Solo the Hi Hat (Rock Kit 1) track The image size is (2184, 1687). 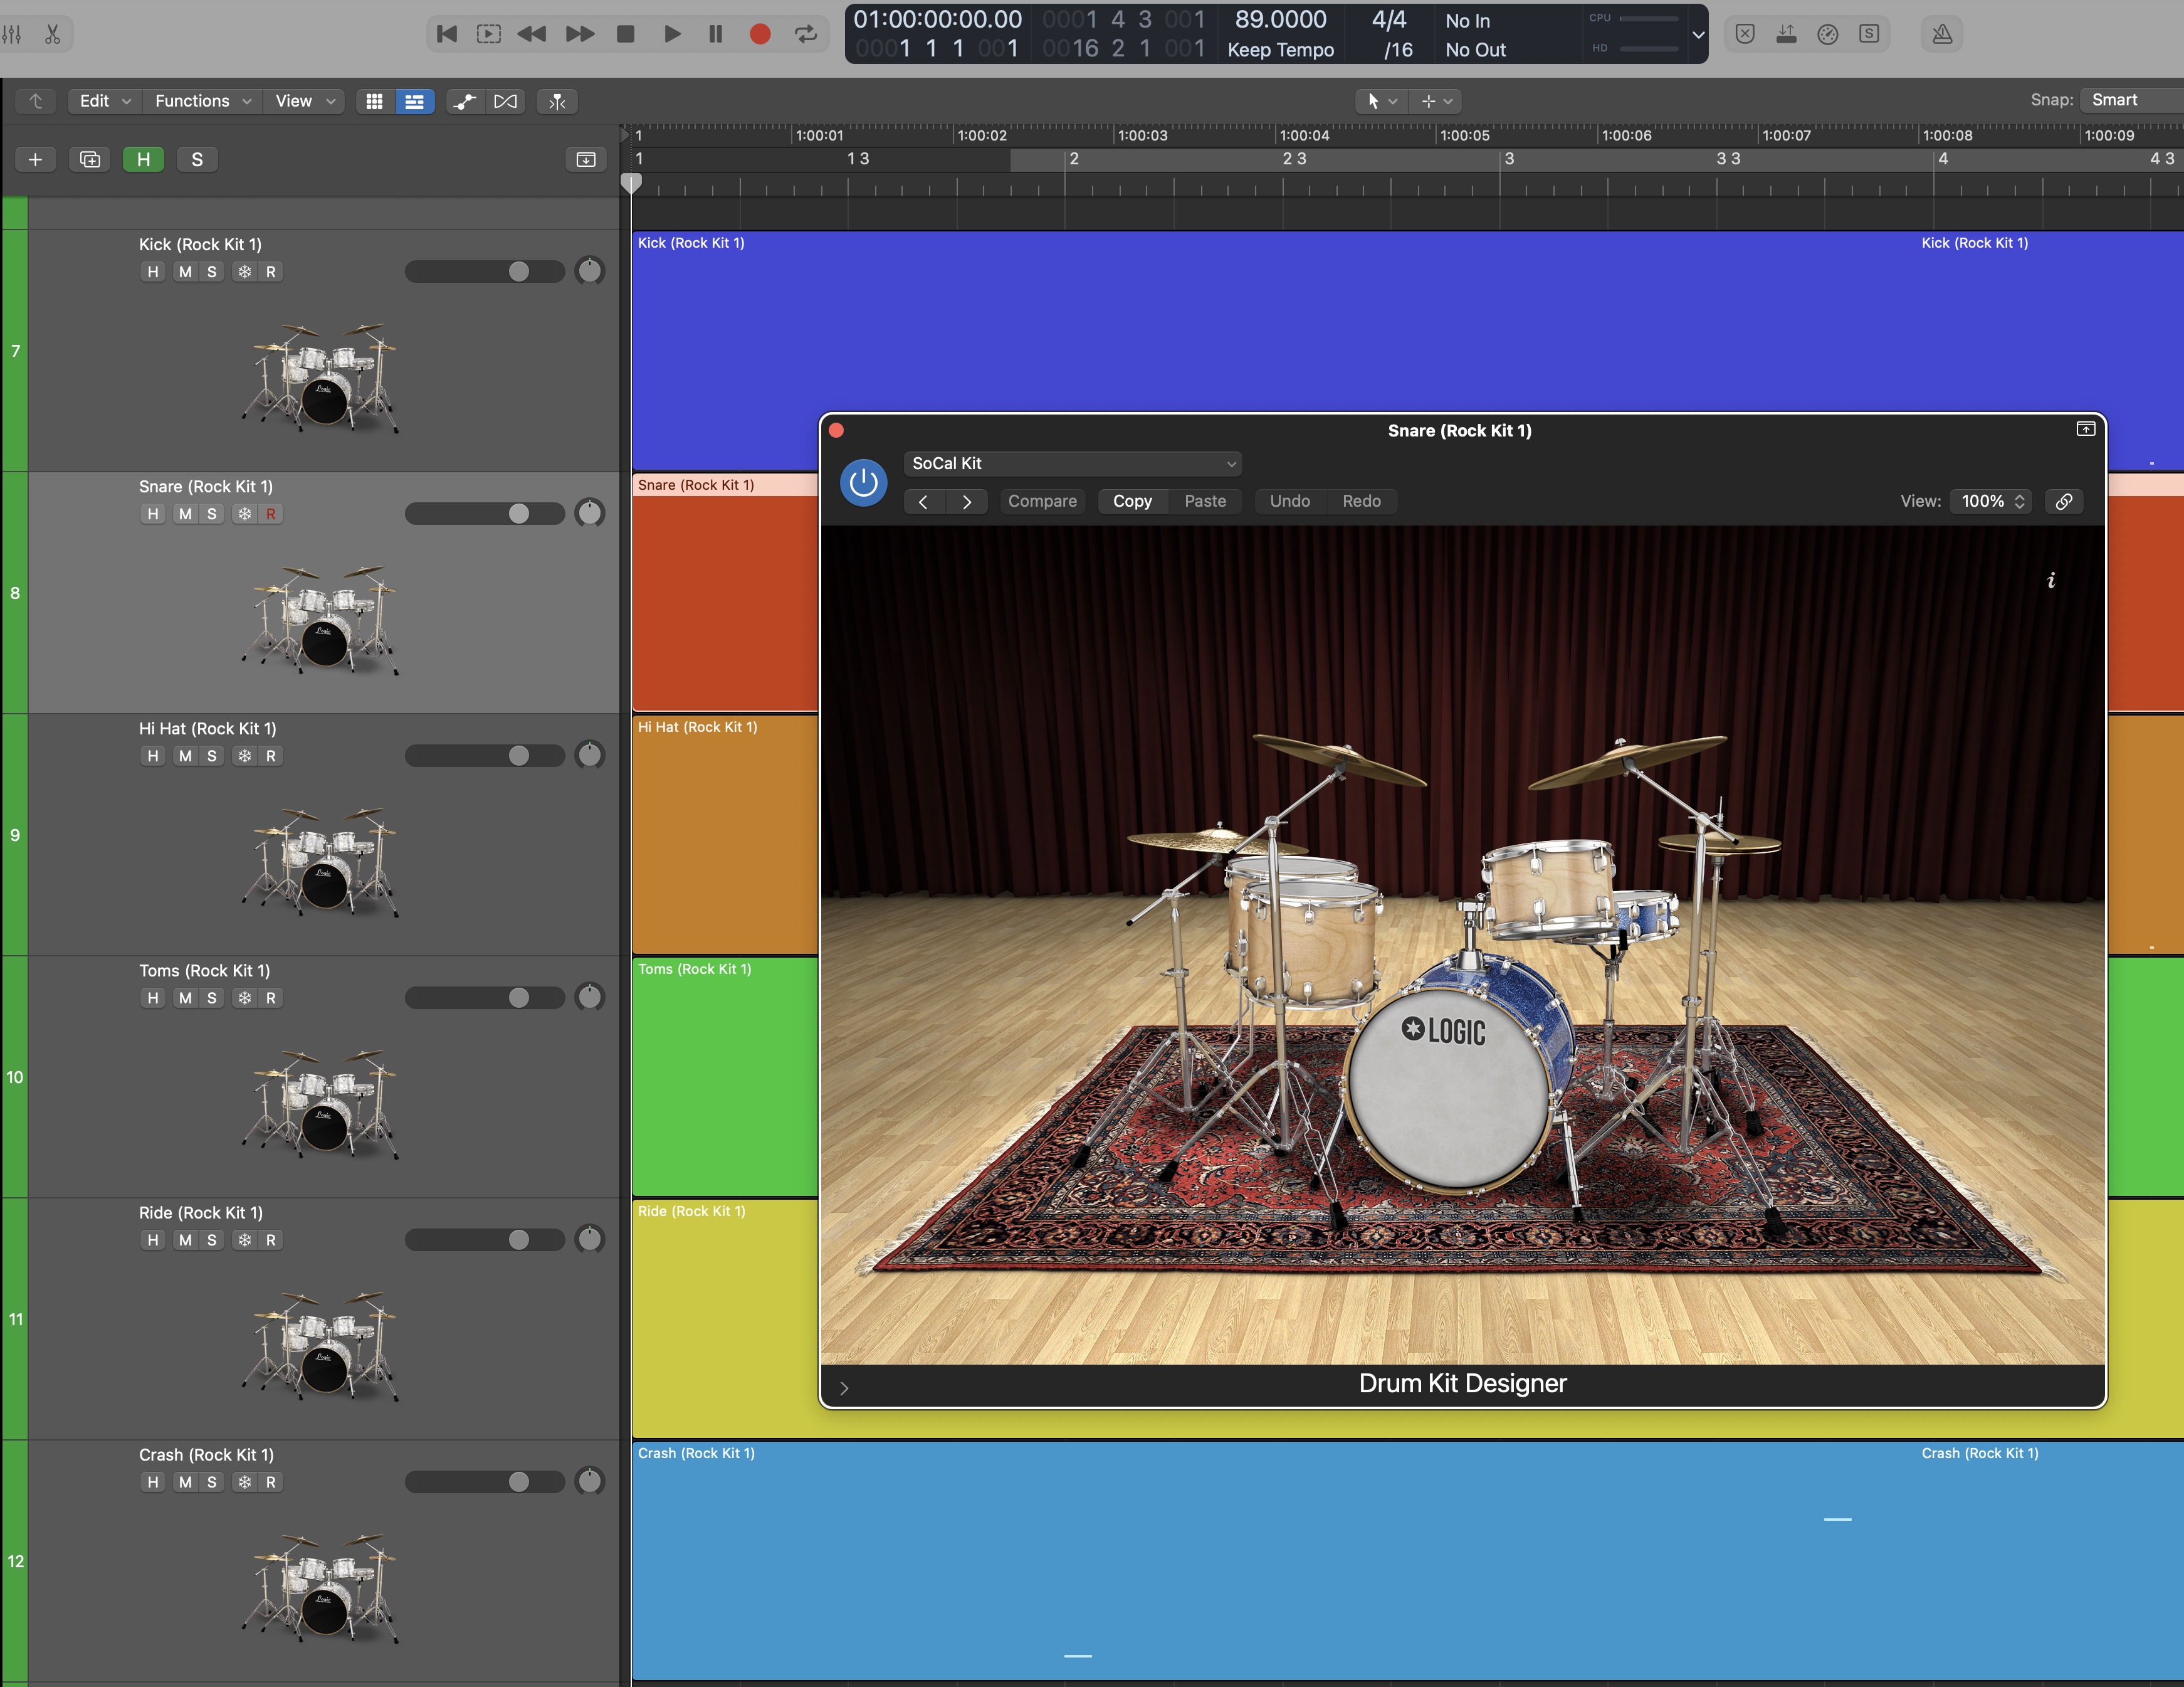click(212, 756)
